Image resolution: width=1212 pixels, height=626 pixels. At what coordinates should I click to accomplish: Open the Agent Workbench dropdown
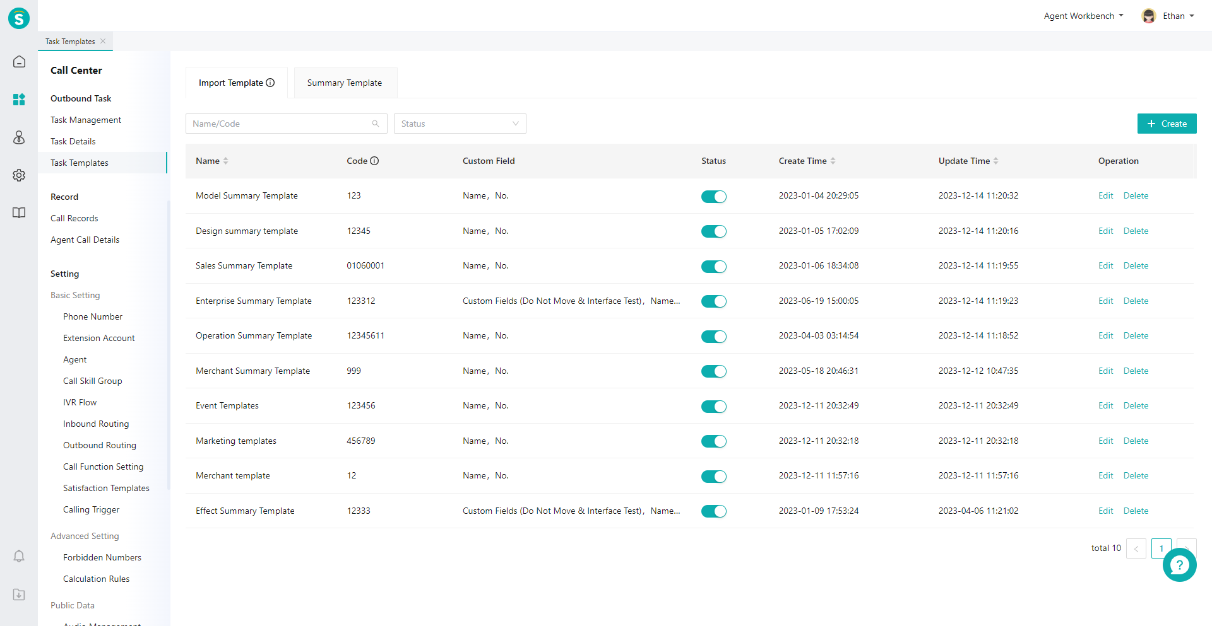[x=1083, y=16]
